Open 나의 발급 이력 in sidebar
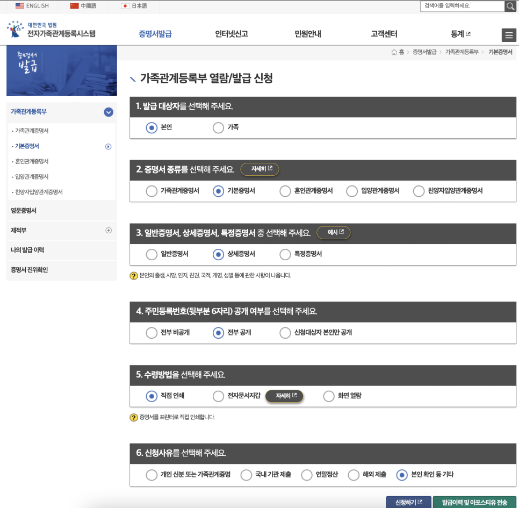 [27, 250]
